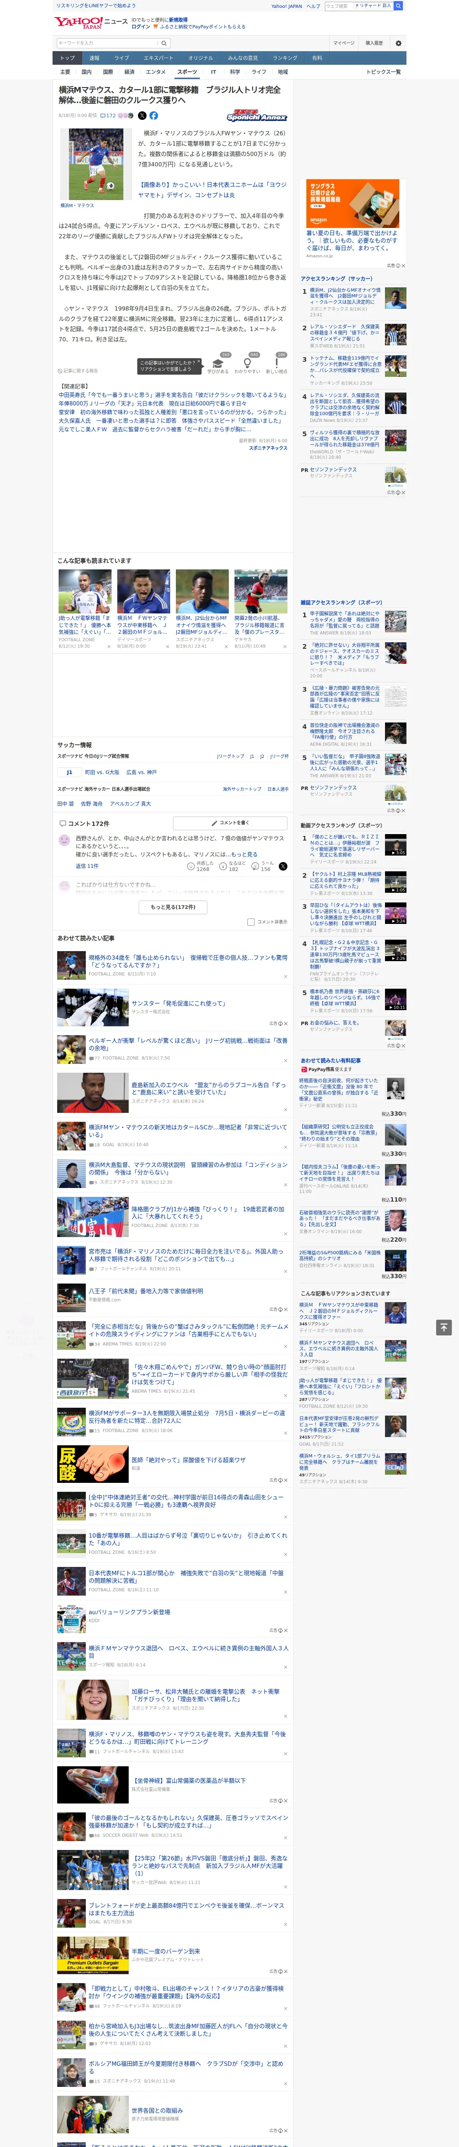
Task: Click 記事に関する報告 report icon link
Action: pyautogui.click(x=78, y=371)
